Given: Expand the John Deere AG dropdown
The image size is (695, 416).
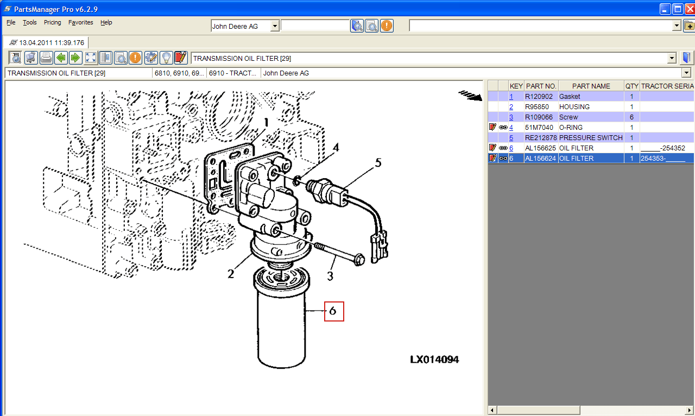Looking at the screenshot, I should 275,26.
